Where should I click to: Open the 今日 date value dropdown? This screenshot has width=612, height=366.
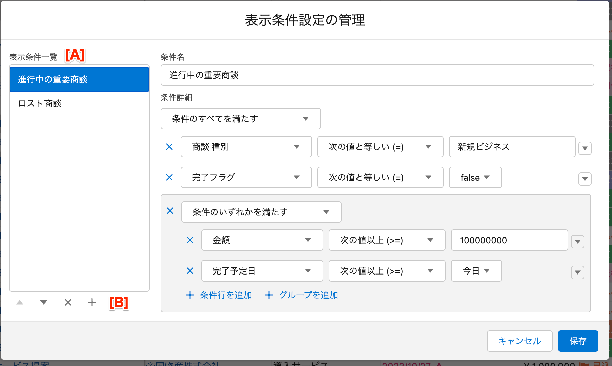click(x=476, y=271)
